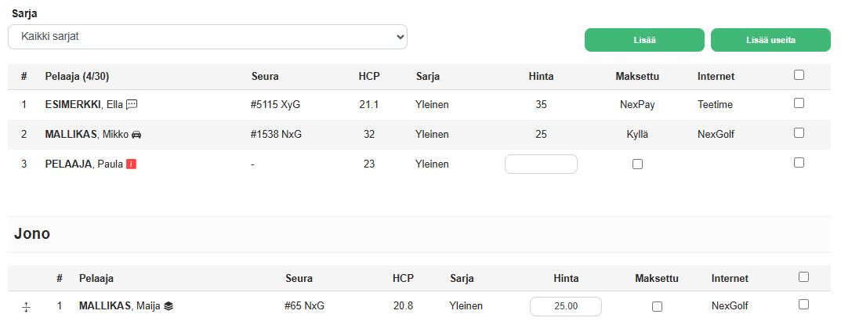
Task: Select the row checkbox for Paula Pelaaja
Action: (x=799, y=163)
